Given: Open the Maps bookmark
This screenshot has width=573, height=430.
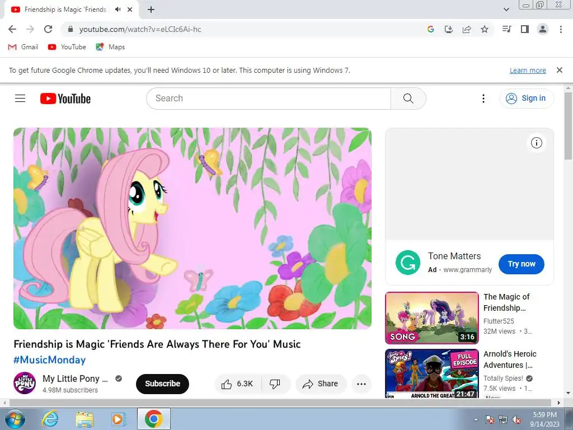Looking at the screenshot, I should click(x=110, y=47).
